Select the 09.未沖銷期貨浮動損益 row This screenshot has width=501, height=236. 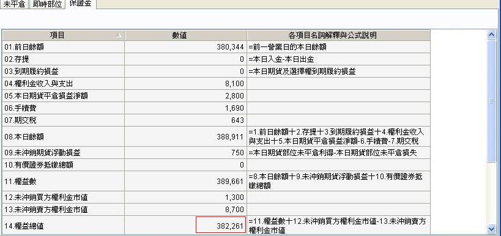coord(217,153)
